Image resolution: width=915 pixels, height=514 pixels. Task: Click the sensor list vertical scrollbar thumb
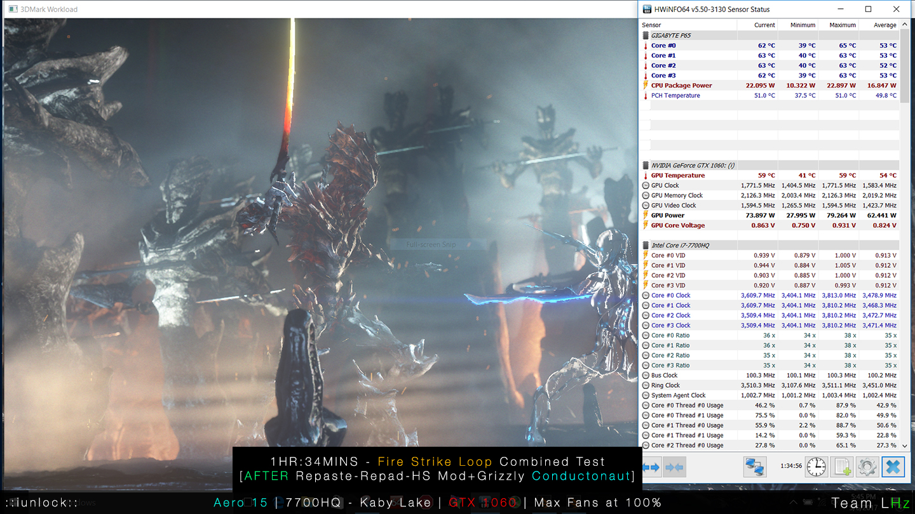click(x=905, y=65)
